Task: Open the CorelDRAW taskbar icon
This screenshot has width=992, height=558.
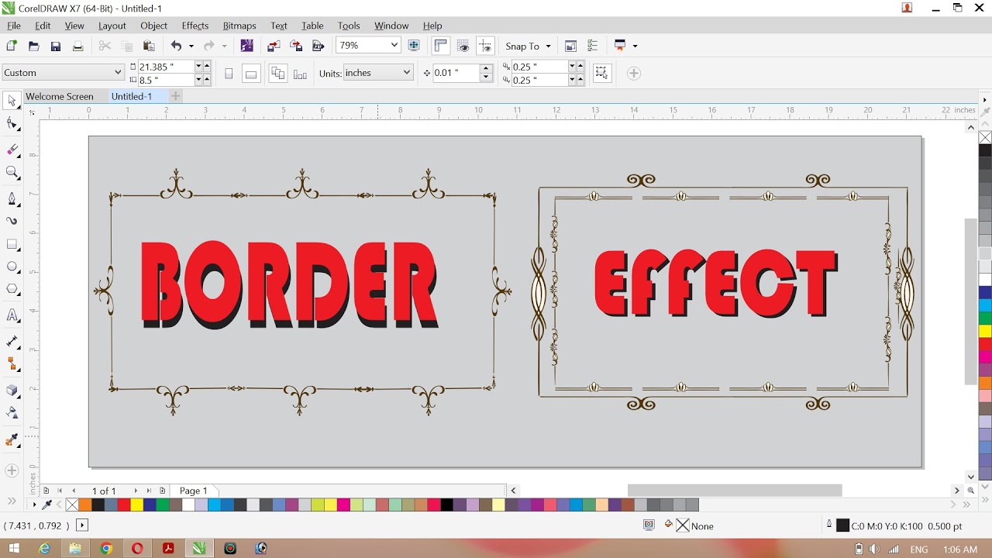Action: click(x=199, y=549)
